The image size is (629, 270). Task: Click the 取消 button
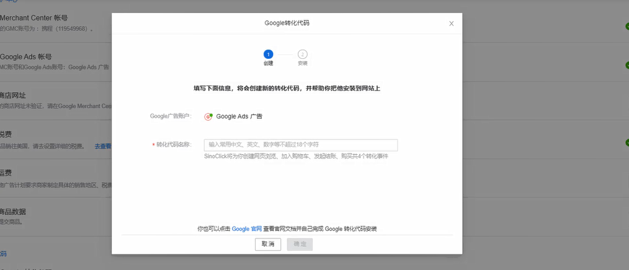pos(268,245)
